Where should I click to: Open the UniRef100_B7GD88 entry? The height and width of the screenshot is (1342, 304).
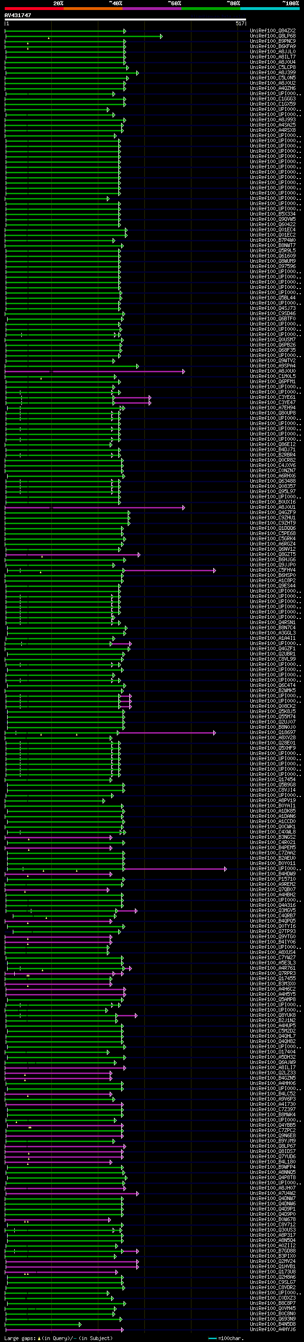[273, 1251]
